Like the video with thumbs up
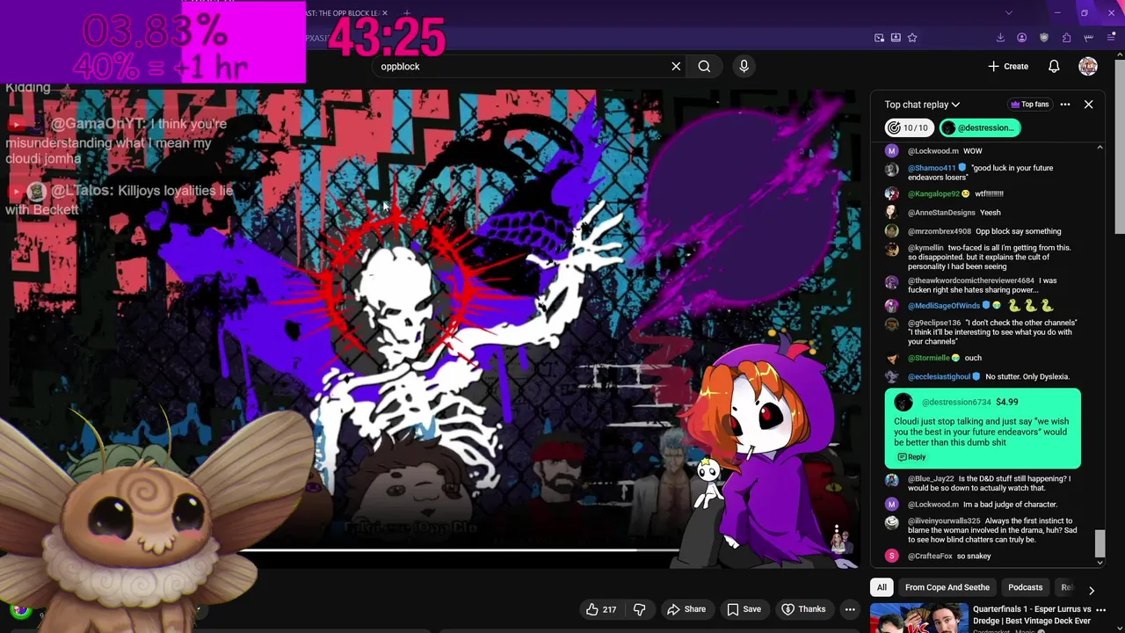The width and height of the screenshot is (1125, 633). pyautogui.click(x=592, y=609)
